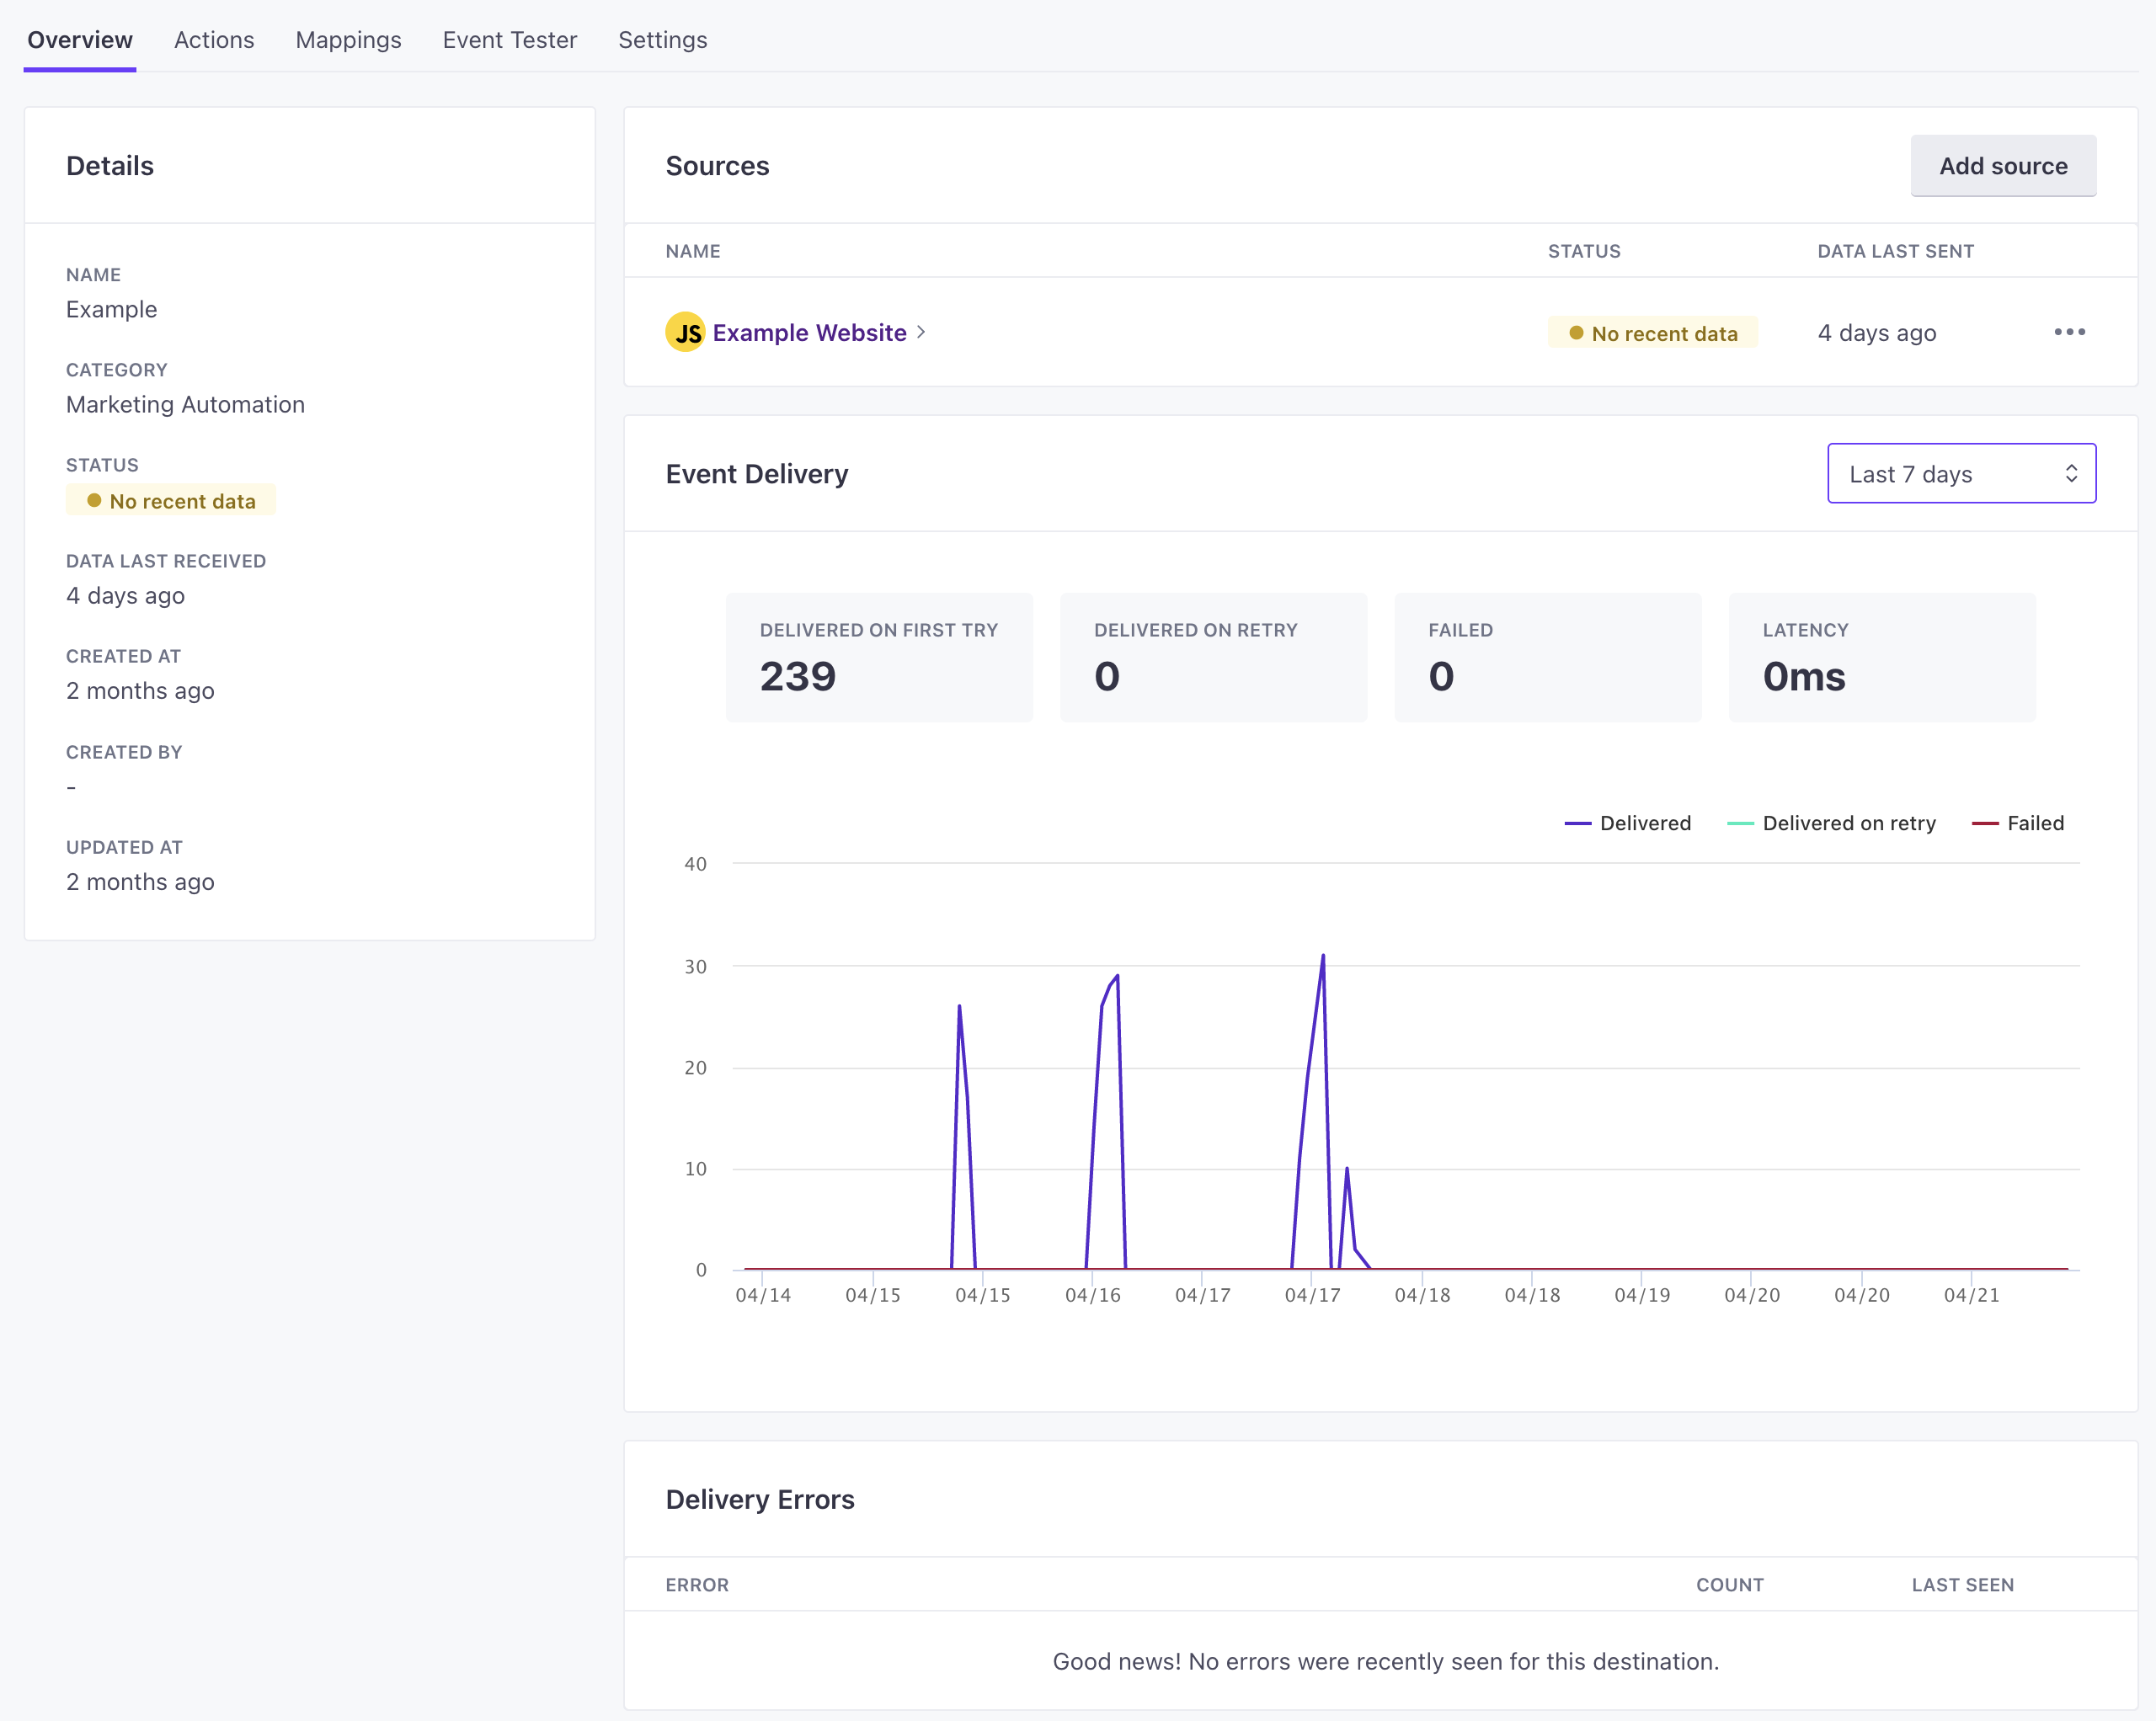
Task: Go to the Event Tester tab
Action: coord(510,40)
